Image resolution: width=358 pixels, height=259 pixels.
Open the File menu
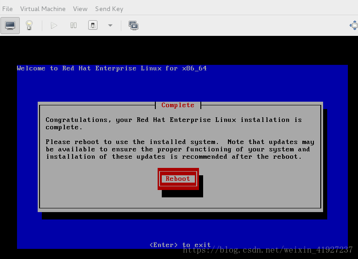[x=7, y=9]
